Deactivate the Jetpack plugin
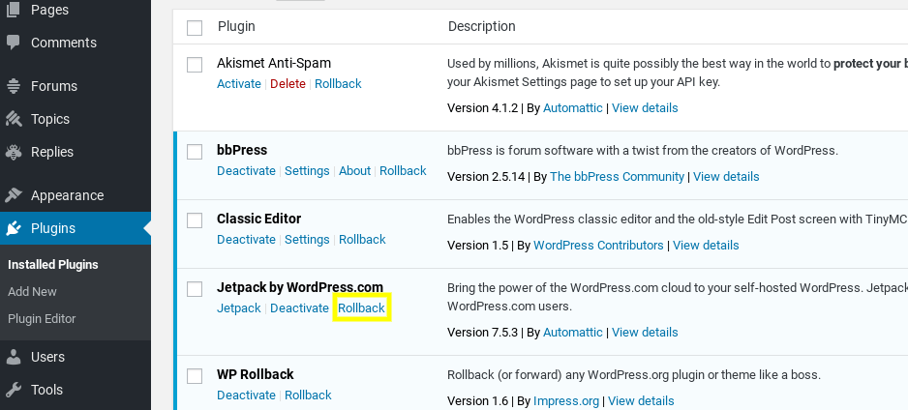 pyautogui.click(x=299, y=308)
